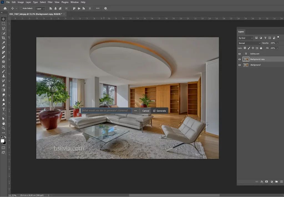Select the Quick Selection tool

[3, 33]
